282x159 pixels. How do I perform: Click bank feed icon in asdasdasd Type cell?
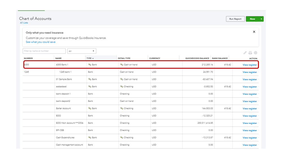(89, 87)
